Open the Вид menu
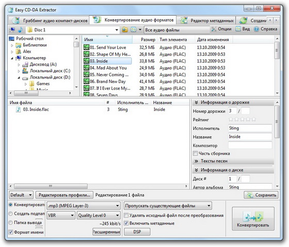Viewport: 289px width, 247px height. [243, 29]
